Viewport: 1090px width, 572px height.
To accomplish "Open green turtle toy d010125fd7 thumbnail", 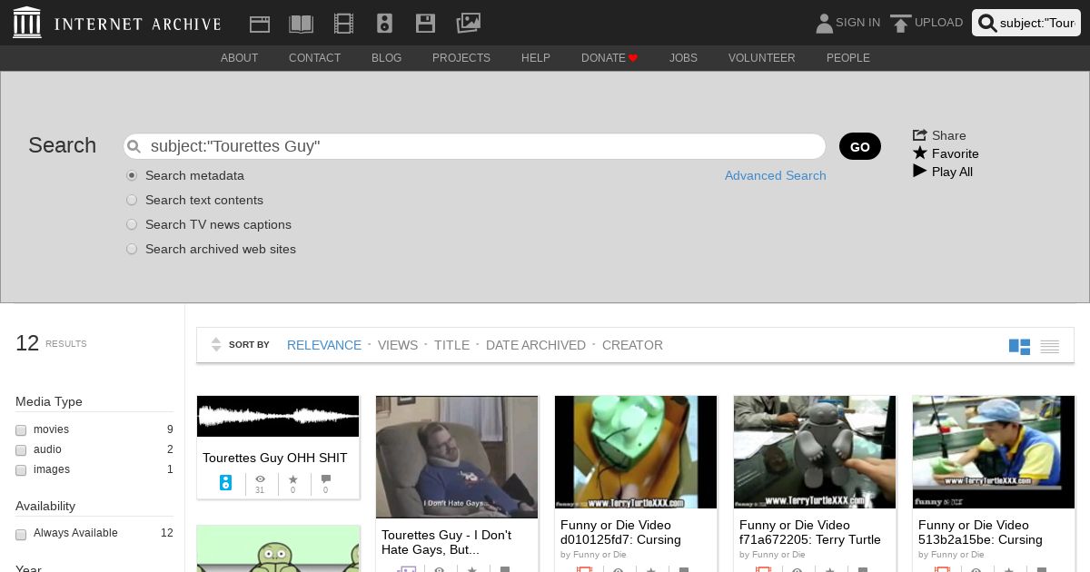I will click(x=636, y=452).
